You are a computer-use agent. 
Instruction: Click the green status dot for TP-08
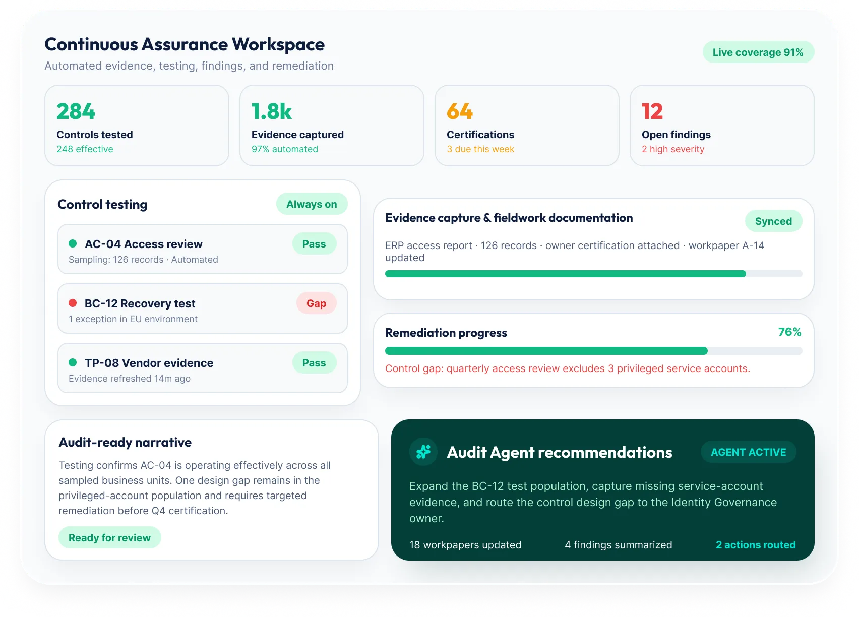pos(73,362)
